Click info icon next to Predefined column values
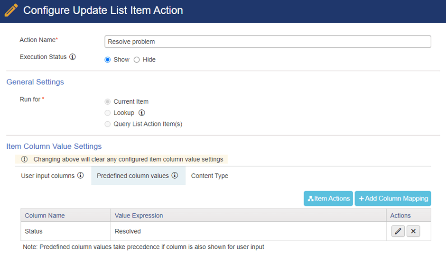Viewport: 446px width, 262px height. (x=175, y=175)
